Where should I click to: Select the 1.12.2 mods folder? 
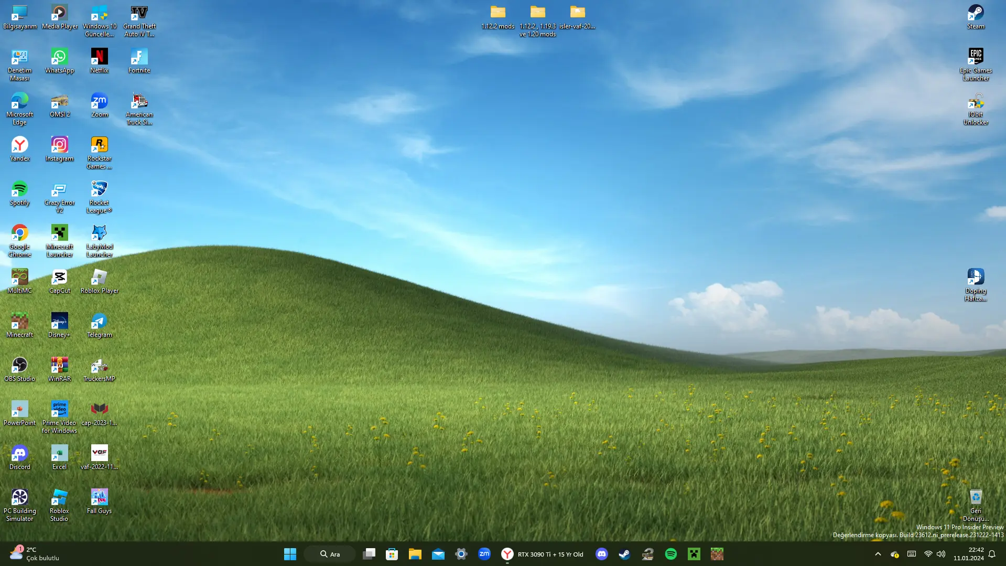coord(498,17)
